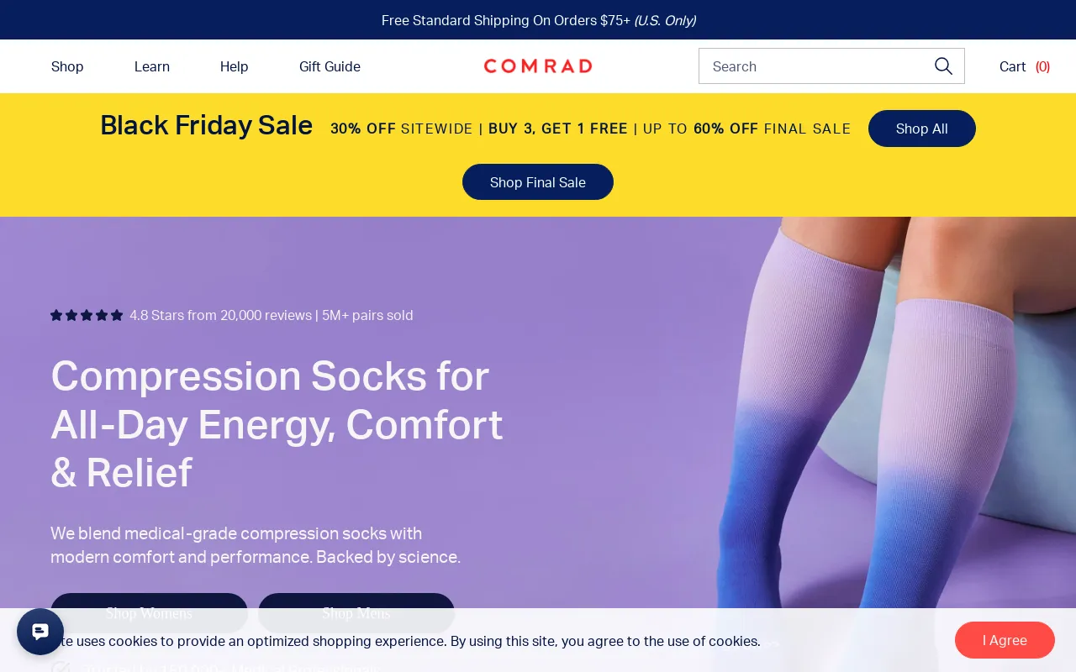
Task: Open the Learn menu
Action: (x=152, y=66)
